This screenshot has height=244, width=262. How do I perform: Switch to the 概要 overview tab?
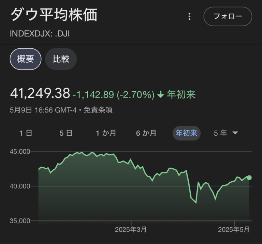point(26,59)
